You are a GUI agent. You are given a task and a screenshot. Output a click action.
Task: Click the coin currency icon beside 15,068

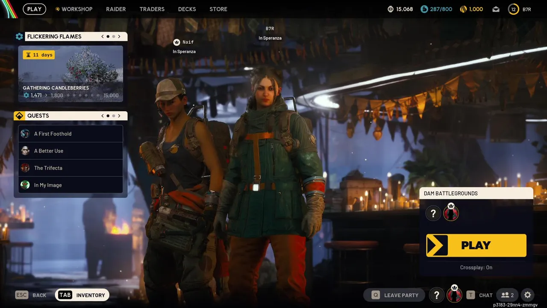coord(390,9)
